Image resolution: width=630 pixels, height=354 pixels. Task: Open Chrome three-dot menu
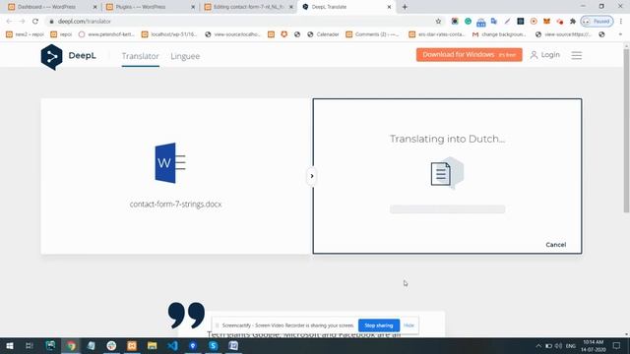[621, 22]
